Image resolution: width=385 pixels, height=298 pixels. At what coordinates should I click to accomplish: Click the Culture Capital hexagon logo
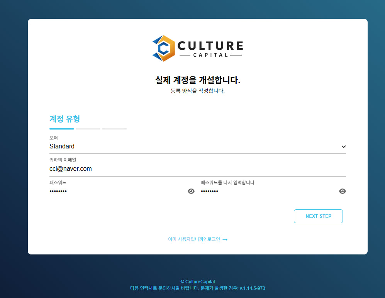click(163, 48)
